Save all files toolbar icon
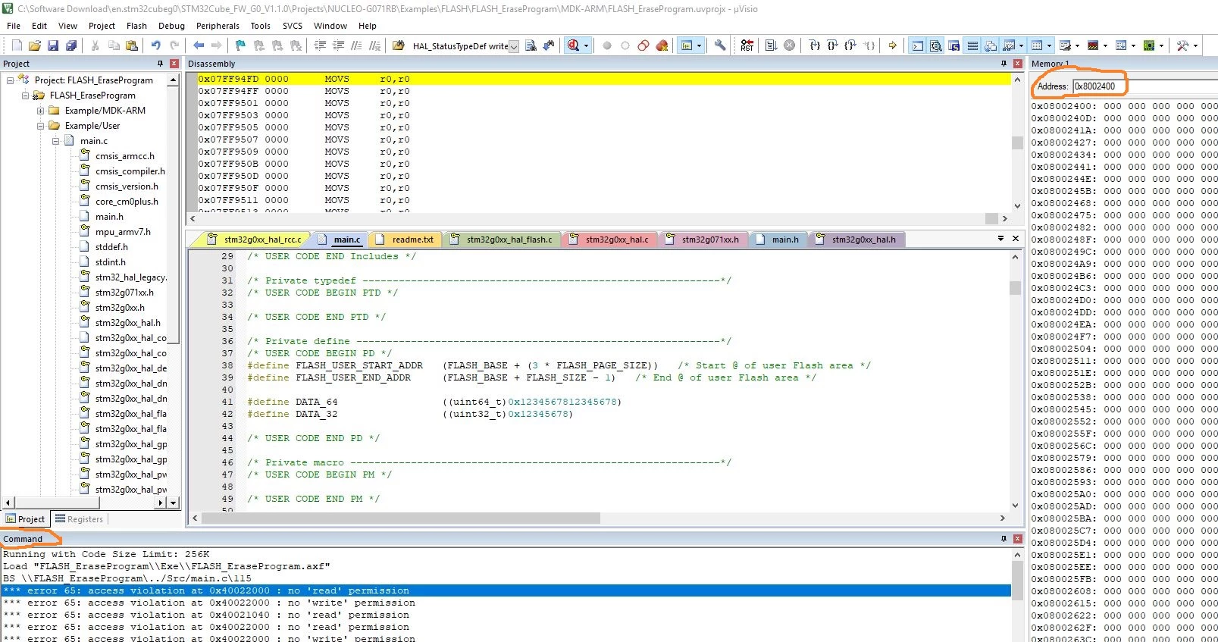Screen dimensions: 1218x642 point(71,45)
